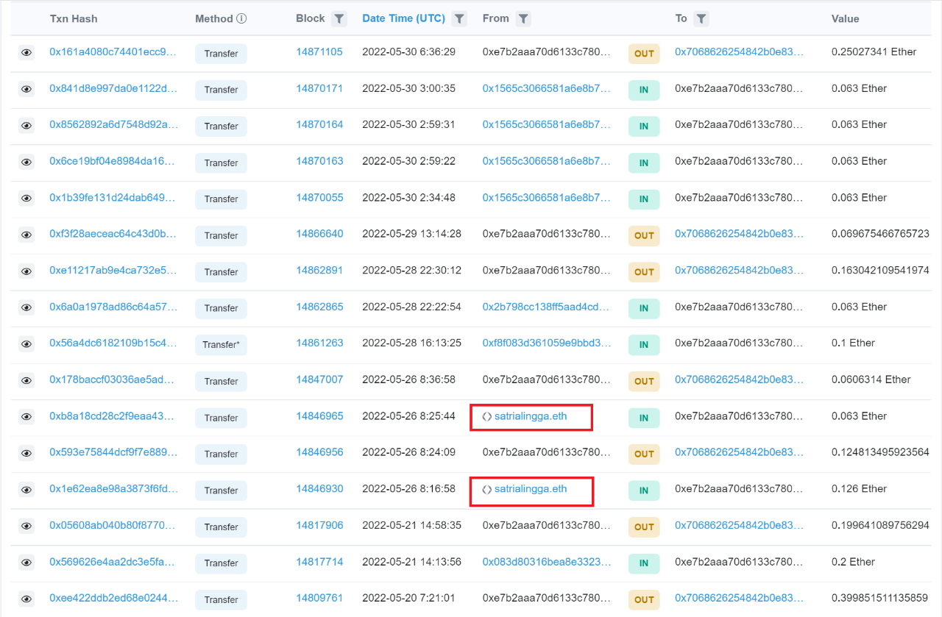Screen dimensions: 942x617
Task: Click the OUT badge for block 14817906
Action: [644, 527]
